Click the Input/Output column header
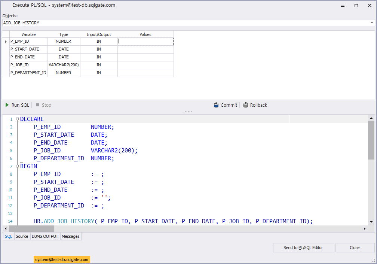 click(99, 34)
